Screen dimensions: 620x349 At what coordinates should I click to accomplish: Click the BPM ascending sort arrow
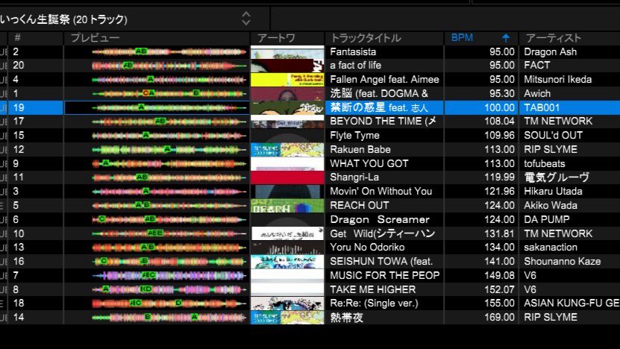click(x=506, y=38)
